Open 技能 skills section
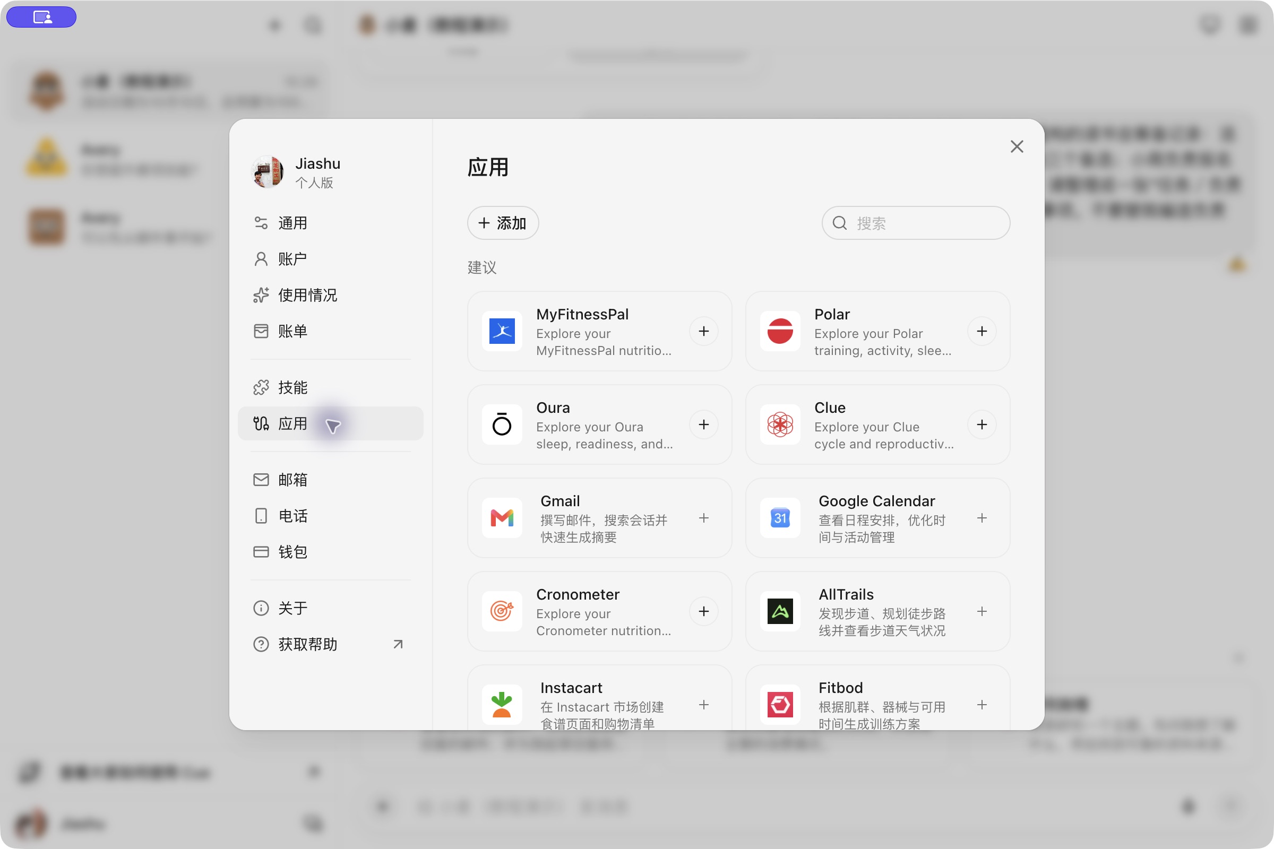Viewport: 1274px width, 849px height. pyautogui.click(x=330, y=388)
